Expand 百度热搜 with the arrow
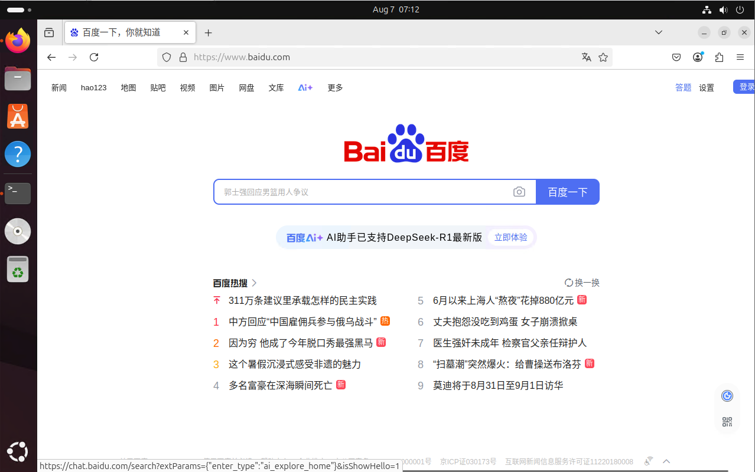The width and height of the screenshot is (755, 472). (x=254, y=283)
